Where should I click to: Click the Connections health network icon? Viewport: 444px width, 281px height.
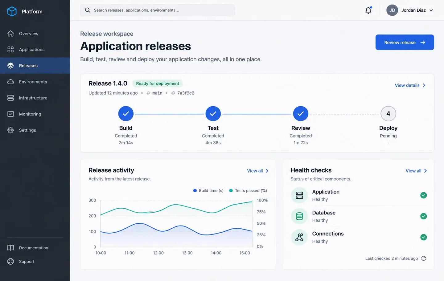pos(299,237)
